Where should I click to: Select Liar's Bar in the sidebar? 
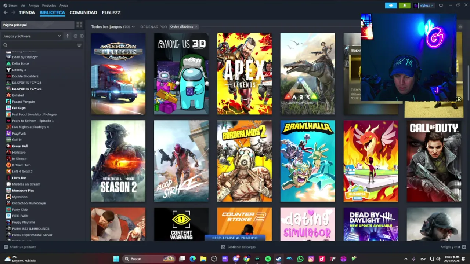[x=19, y=178]
